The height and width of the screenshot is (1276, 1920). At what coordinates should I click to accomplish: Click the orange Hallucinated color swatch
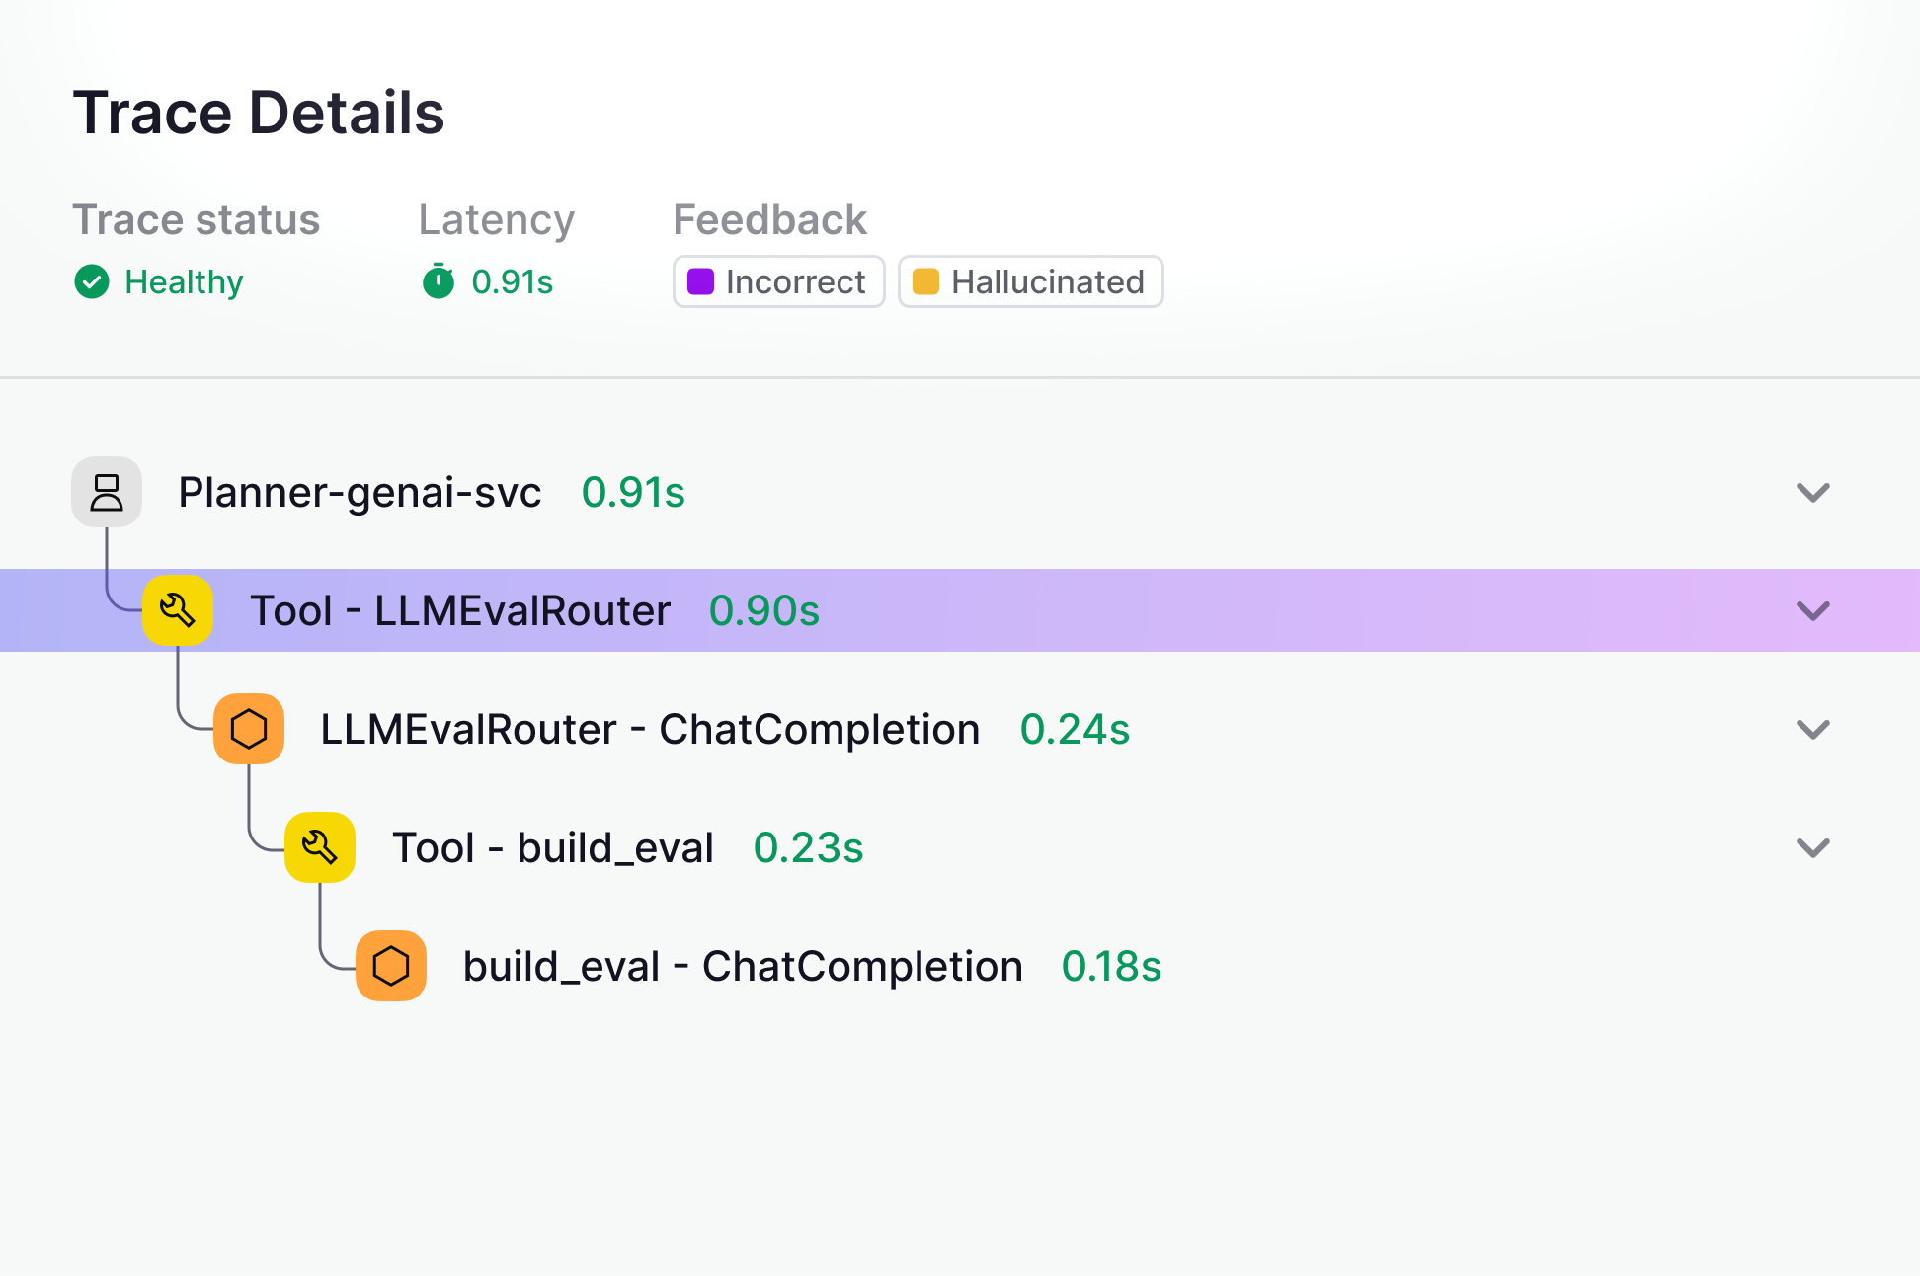click(925, 281)
